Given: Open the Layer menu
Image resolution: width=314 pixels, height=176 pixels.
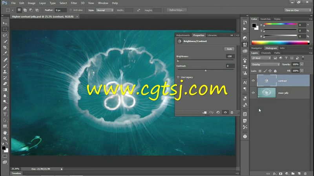Looking at the screenshot, I should (x=42, y=3).
